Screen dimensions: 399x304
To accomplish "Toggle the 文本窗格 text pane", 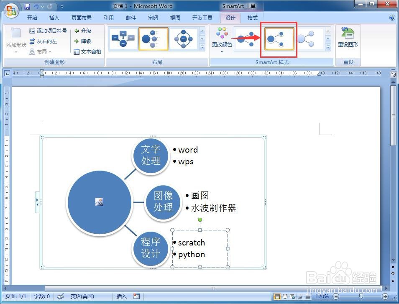I will pyautogui.click(x=87, y=51).
